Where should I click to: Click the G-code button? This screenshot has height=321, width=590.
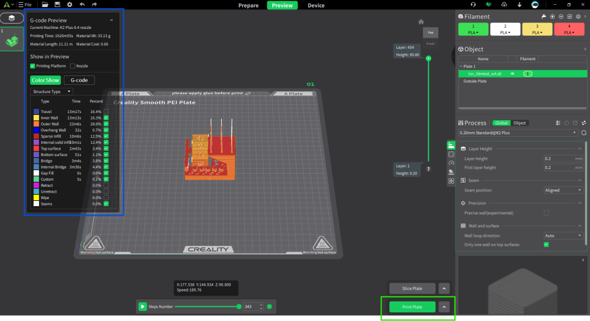[79, 80]
